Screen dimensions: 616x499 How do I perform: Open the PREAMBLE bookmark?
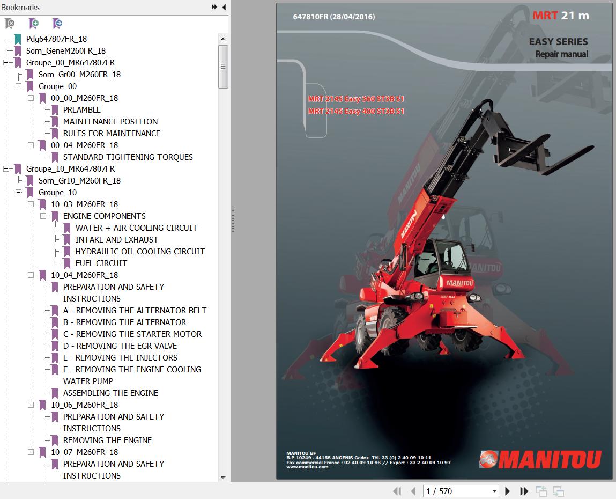81,109
